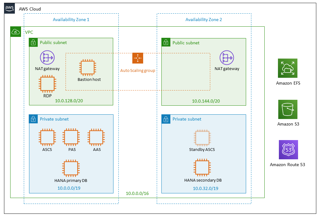This screenshot has width=320, height=216.
Task: Select the RDP instance icon
Action: point(47,84)
